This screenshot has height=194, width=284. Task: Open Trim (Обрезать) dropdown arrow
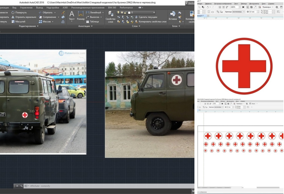click(55, 13)
